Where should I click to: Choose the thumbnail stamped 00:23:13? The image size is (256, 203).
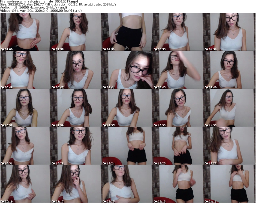tap(178, 184)
